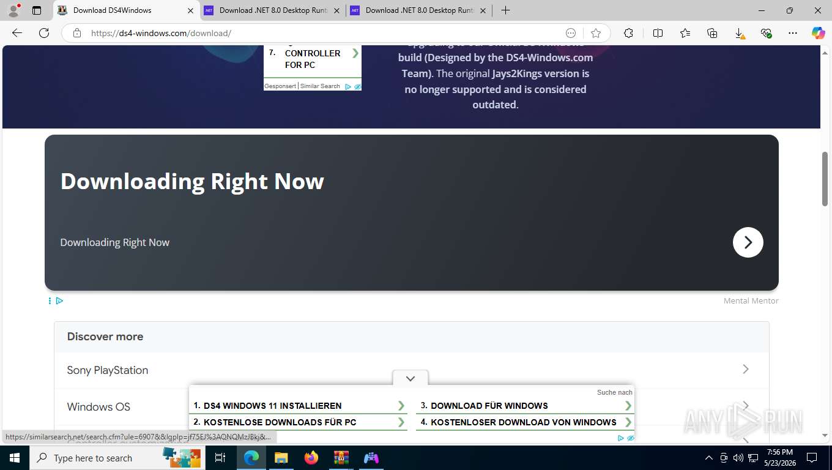The width and height of the screenshot is (832, 470).
Task: Click the Mental Mentor advertiser label
Action: [751, 300]
